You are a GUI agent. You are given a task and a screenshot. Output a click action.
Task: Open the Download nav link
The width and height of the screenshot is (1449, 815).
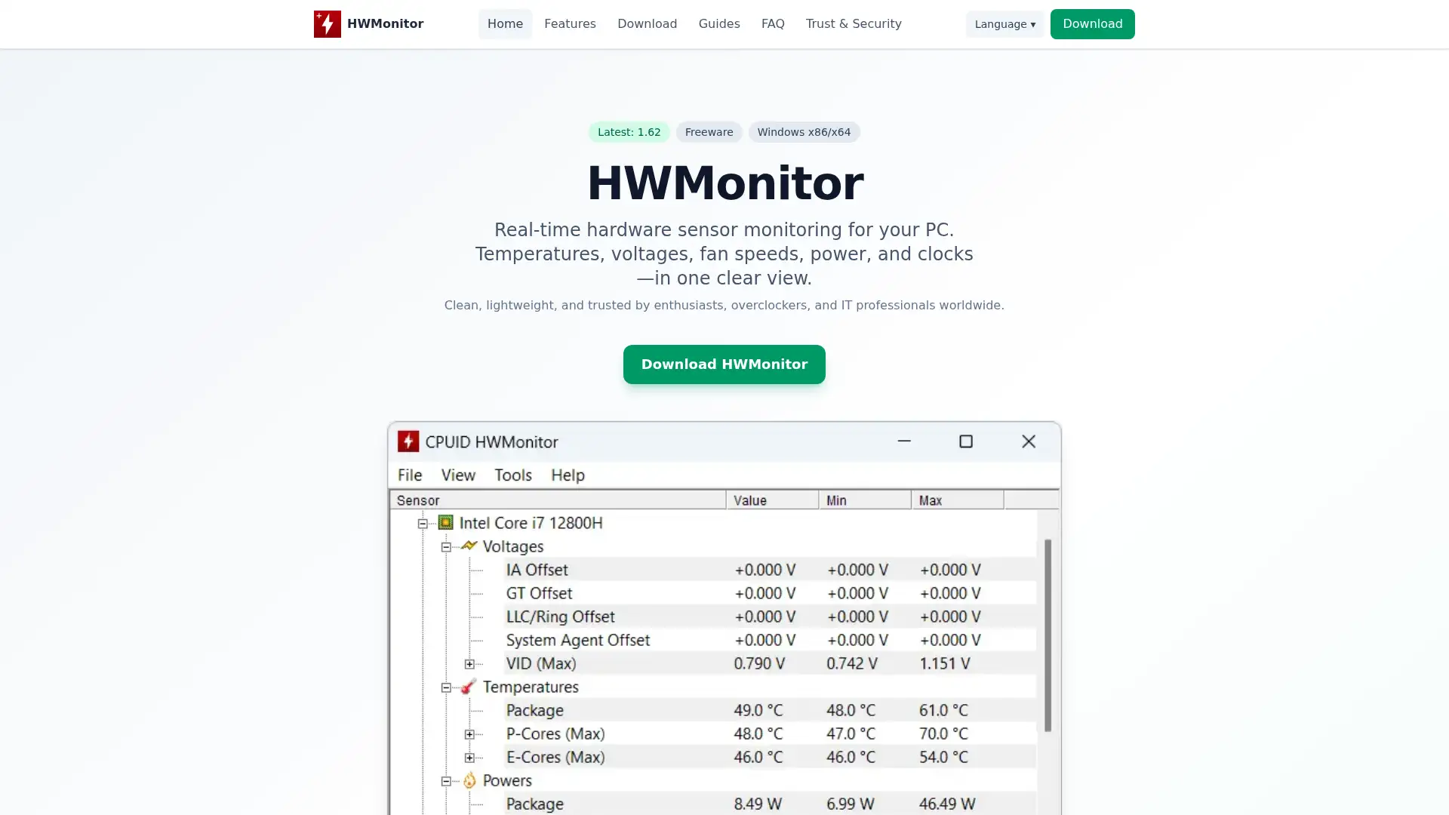point(647,24)
